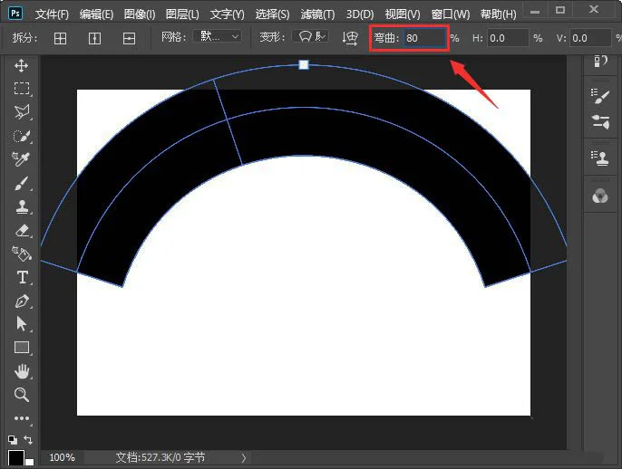
Task: Click the change warp orientation button
Action: (x=350, y=38)
